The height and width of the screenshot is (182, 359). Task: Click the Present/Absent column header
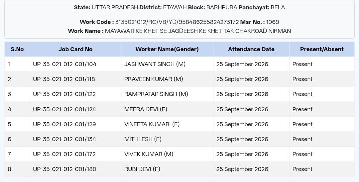(x=322, y=49)
